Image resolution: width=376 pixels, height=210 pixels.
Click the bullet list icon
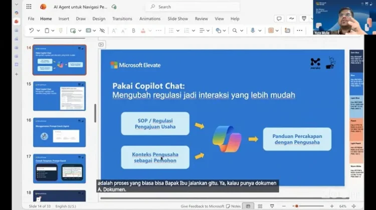tap(171, 30)
